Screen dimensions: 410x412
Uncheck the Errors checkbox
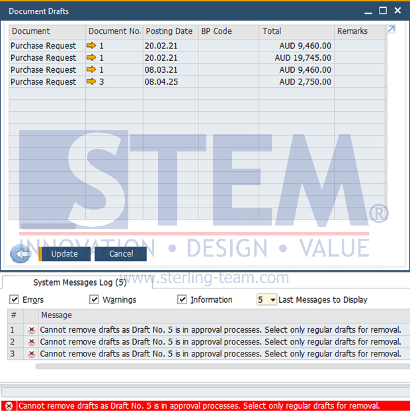click(x=15, y=300)
